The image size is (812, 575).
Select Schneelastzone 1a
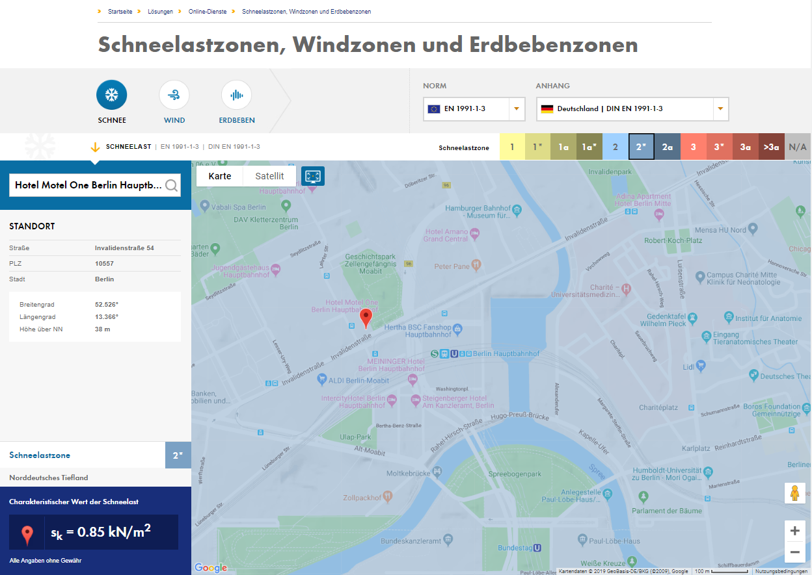(x=563, y=147)
